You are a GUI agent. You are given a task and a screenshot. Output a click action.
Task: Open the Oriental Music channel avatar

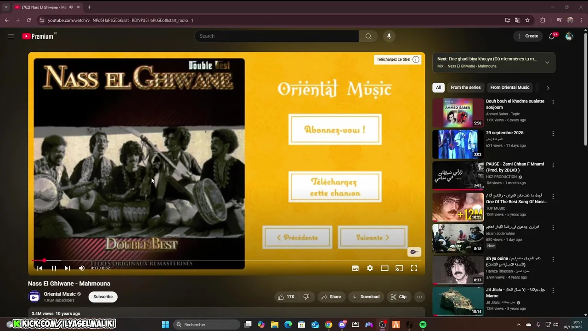[x=34, y=297]
